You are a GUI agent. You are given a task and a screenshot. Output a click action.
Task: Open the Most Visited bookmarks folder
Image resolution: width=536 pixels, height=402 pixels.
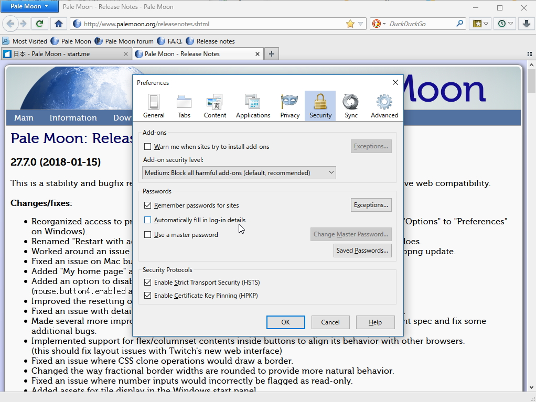coord(25,41)
